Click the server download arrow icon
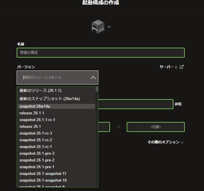The height and width of the screenshot is (191, 204). tap(176, 67)
